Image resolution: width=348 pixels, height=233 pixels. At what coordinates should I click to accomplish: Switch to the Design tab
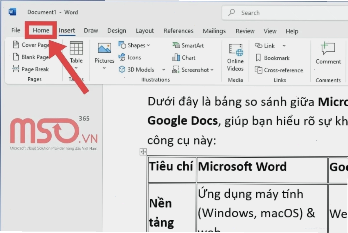pos(117,31)
